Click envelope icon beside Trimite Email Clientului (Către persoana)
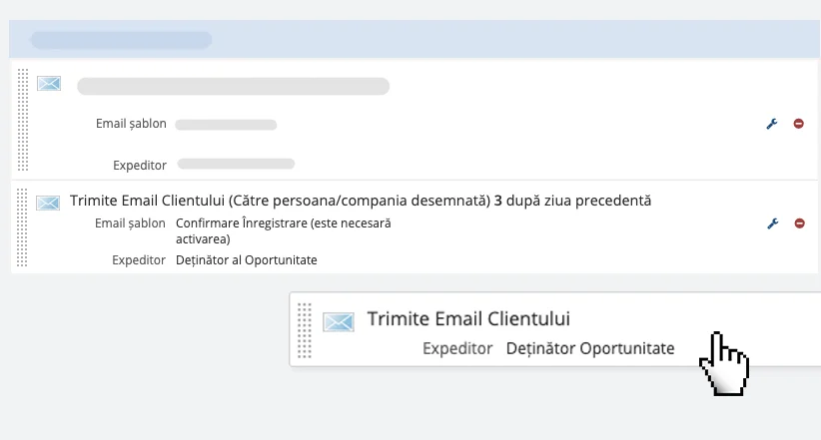821x440 pixels. (48, 203)
